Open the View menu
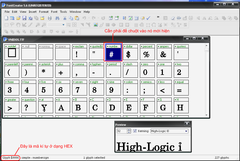The height and width of the screenshot is (161, 240). coord(23,12)
